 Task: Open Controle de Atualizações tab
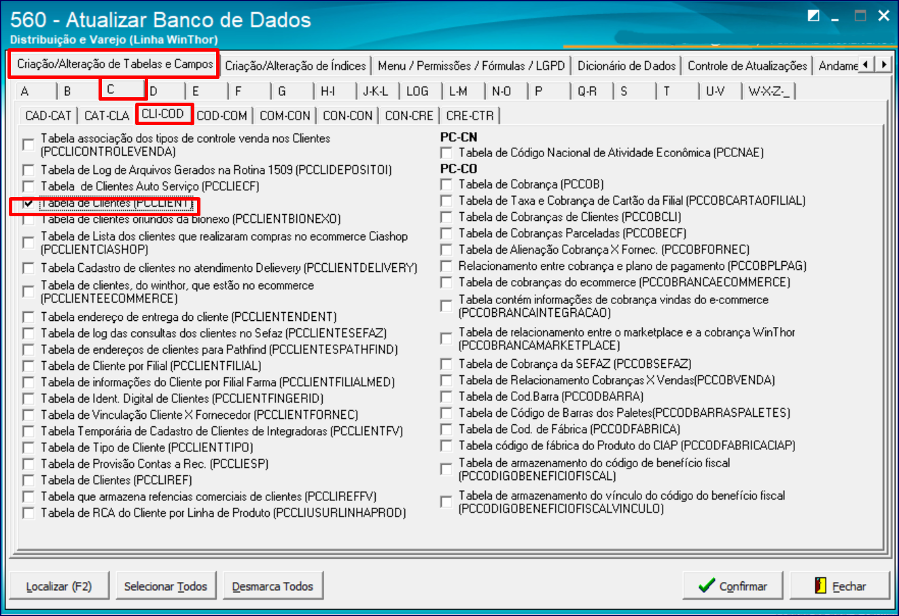(x=747, y=66)
